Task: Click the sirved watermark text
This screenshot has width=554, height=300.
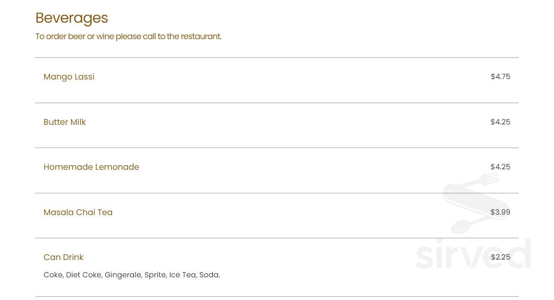Action: coord(473,254)
